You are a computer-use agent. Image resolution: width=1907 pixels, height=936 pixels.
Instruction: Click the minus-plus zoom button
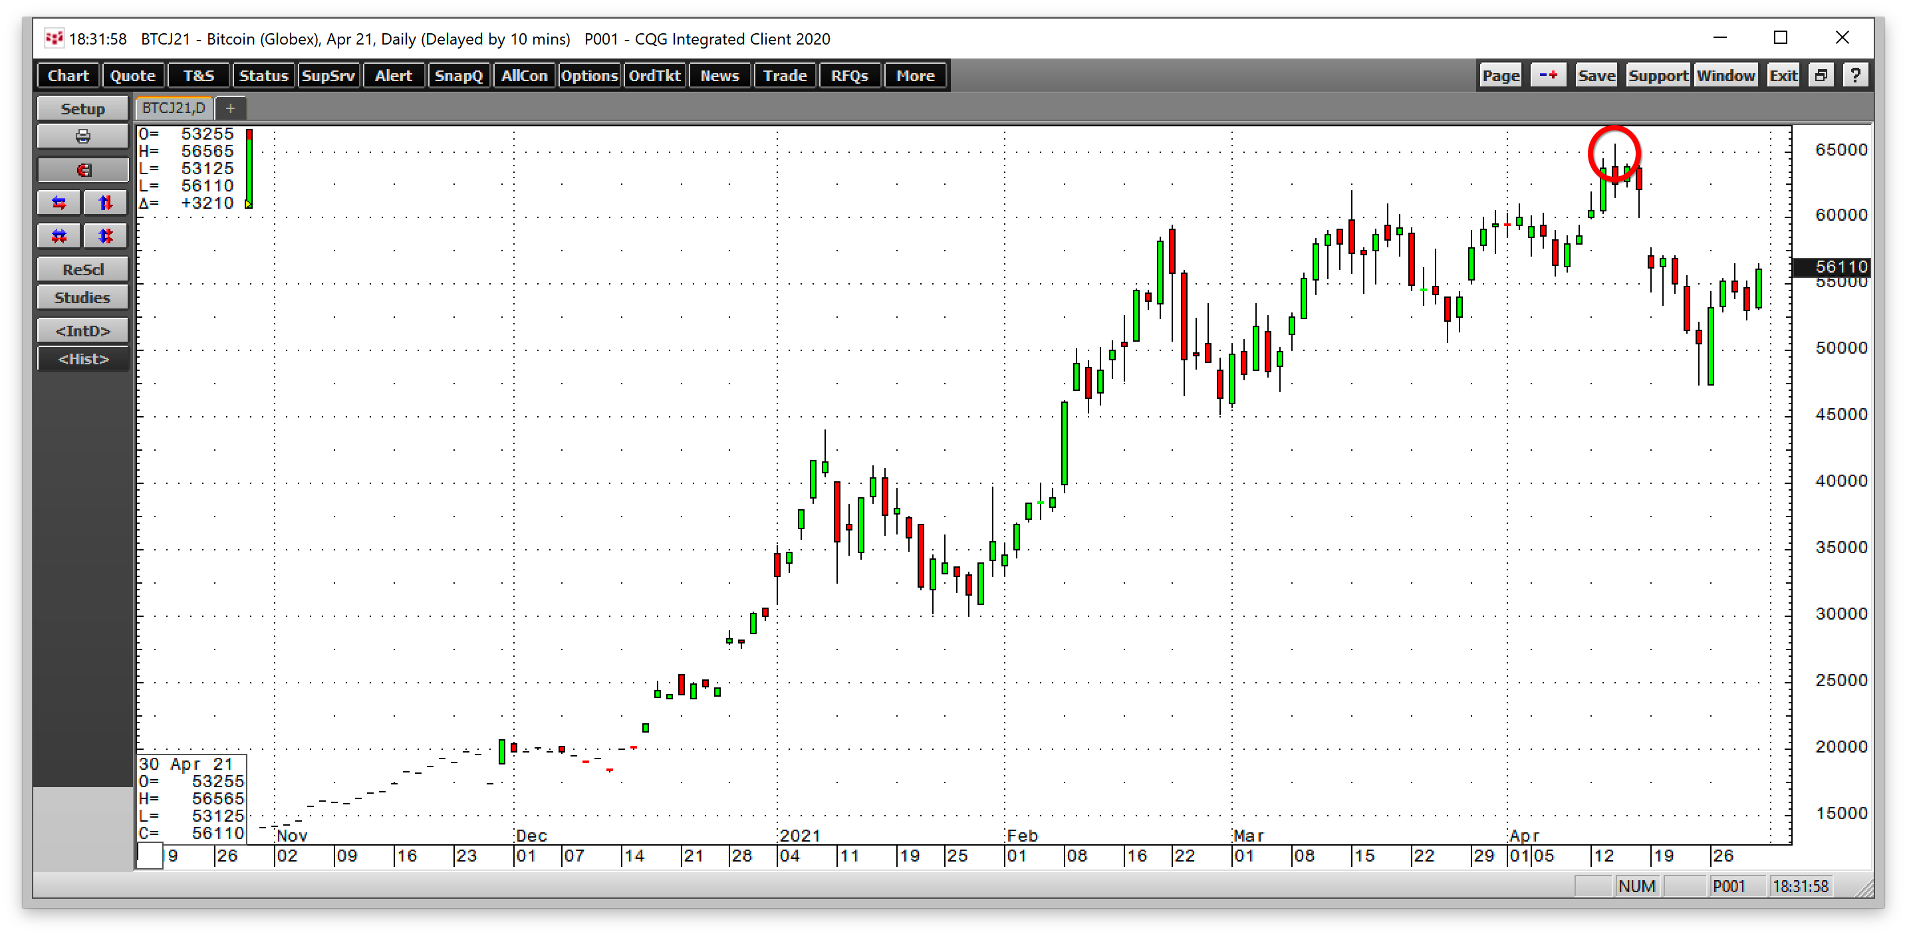[1548, 76]
